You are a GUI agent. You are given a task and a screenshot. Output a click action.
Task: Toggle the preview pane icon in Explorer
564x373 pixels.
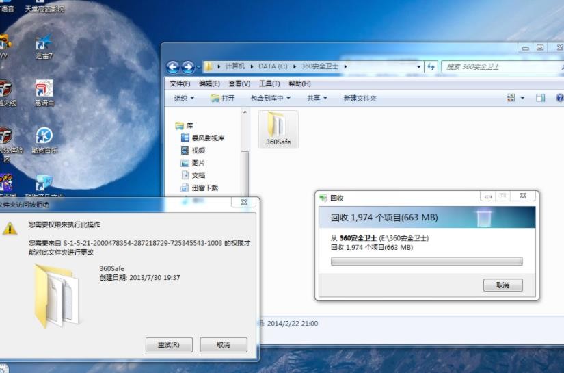pyautogui.click(x=540, y=98)
